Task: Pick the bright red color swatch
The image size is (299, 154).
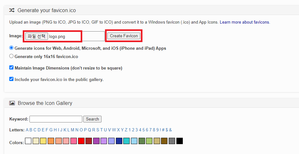Action: tap(81, 141)
